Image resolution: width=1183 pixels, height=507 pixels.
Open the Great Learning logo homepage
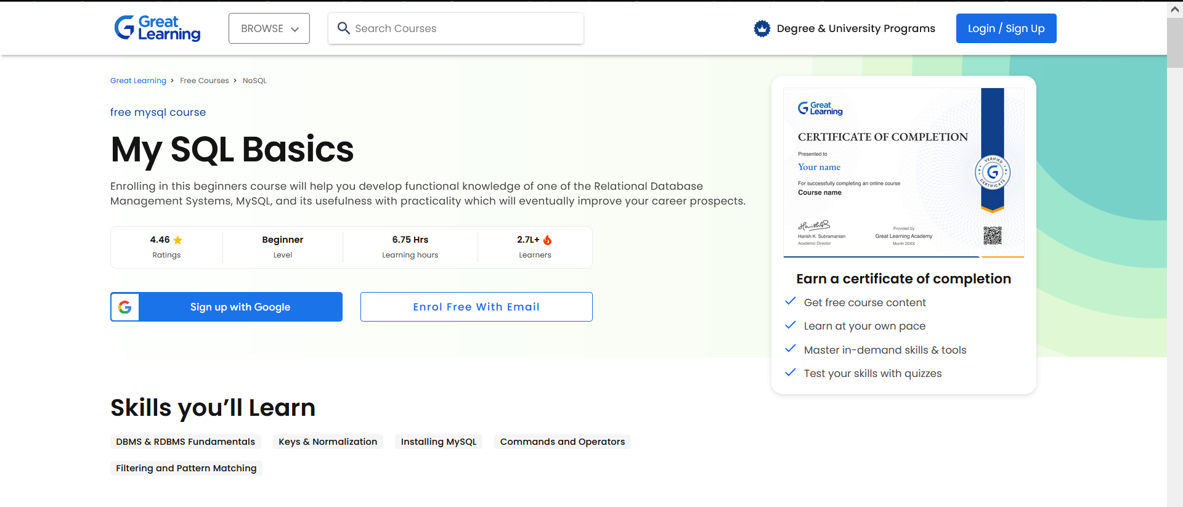157,28
